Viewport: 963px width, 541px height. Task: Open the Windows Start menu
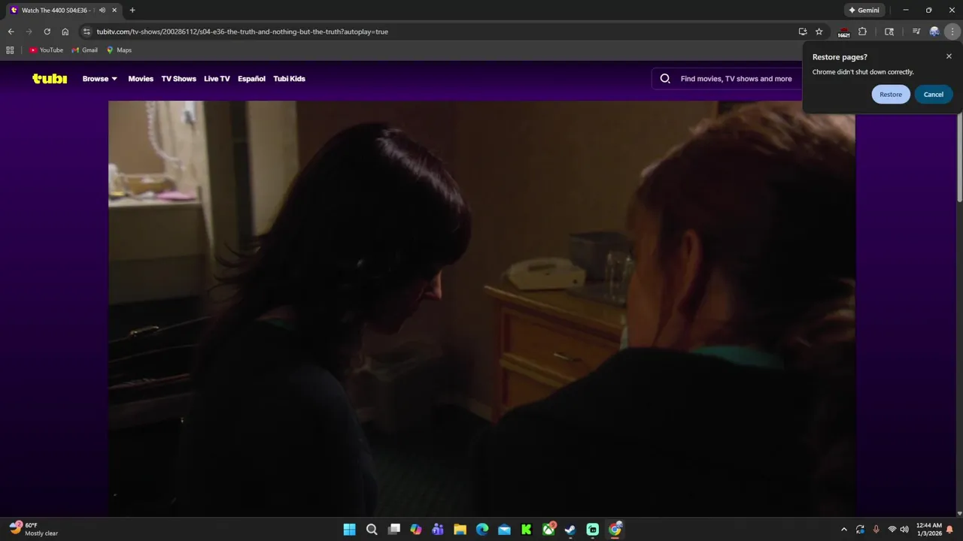[x=350, y=530]
